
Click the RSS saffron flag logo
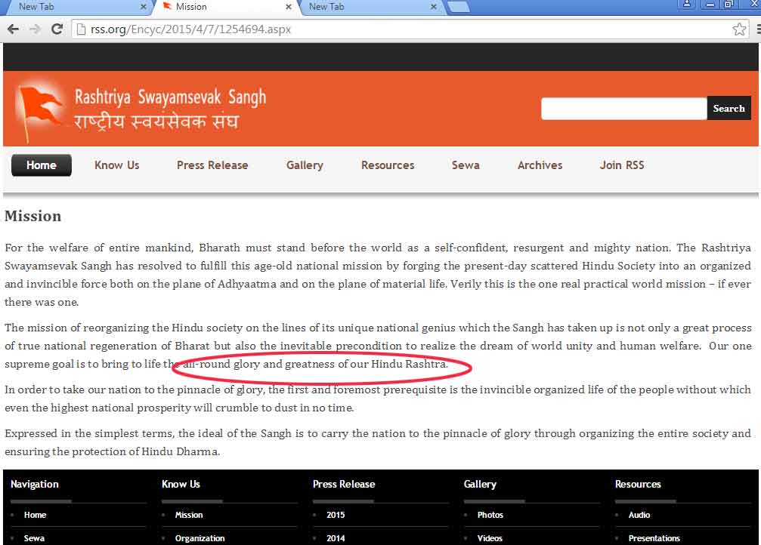[x=40, y=110]
